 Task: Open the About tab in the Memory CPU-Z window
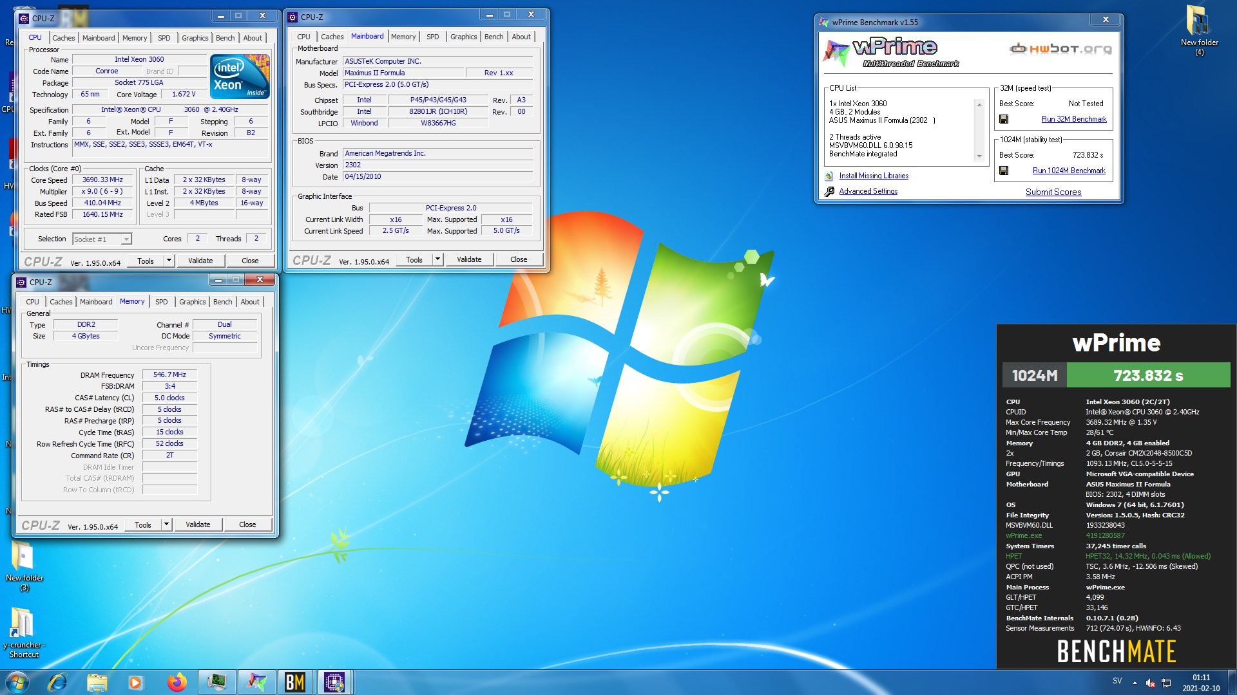tap(250, 302)
